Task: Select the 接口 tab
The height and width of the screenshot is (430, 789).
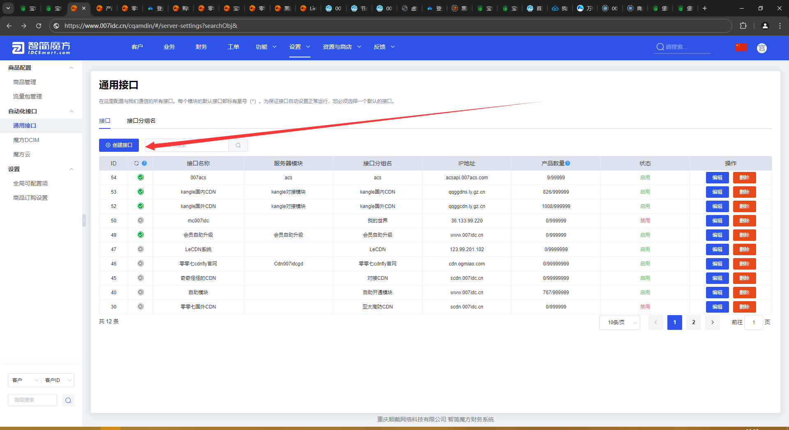Action: pyautogui.click(x=105, y=121)
